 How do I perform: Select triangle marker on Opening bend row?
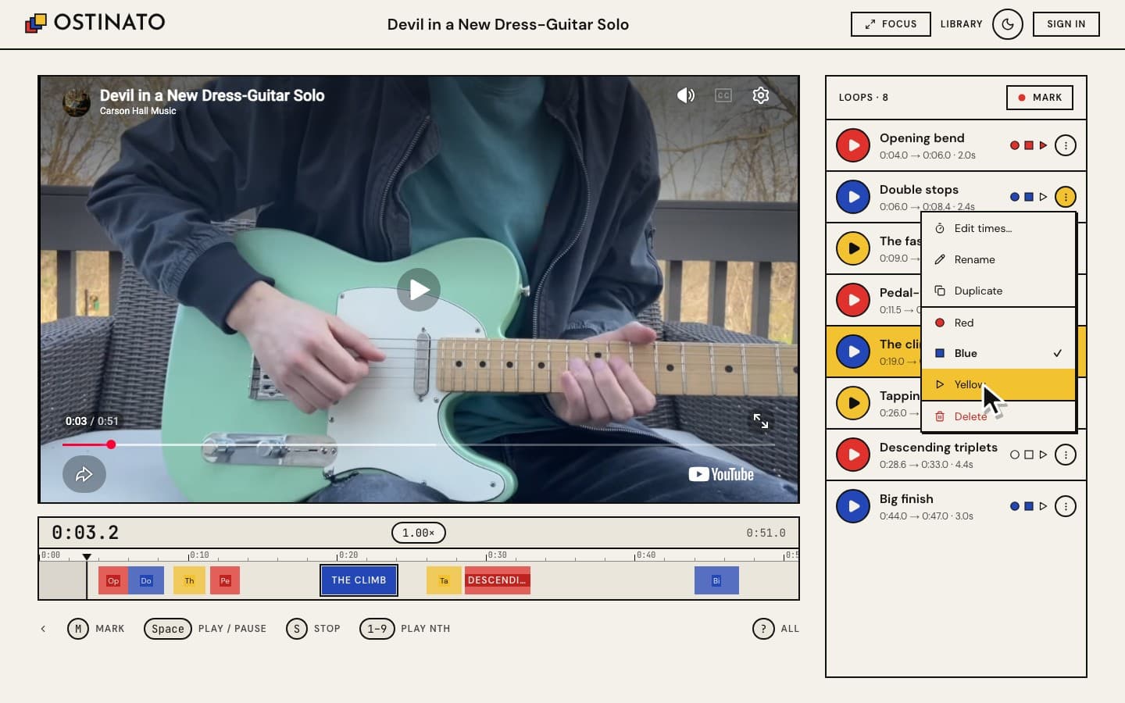[x=1043, y=145]
